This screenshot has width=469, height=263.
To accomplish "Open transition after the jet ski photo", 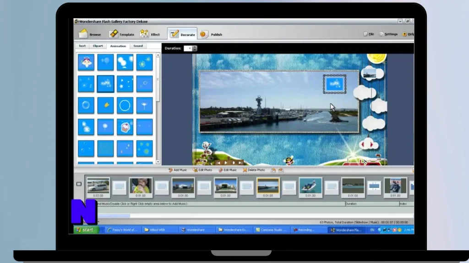I will pyautogui.click(x=332, y=187).
